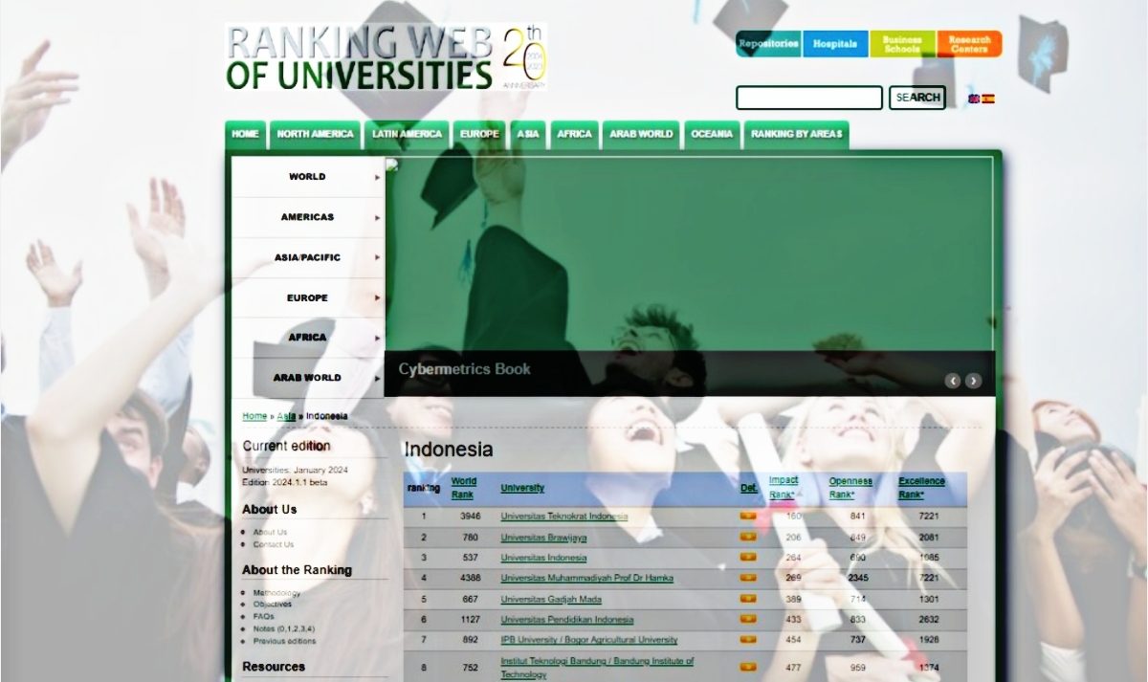Open details icon for Universitas Pendidikan Indonesia
This screenshot has width=1148, height=682.
coord(748,619)
